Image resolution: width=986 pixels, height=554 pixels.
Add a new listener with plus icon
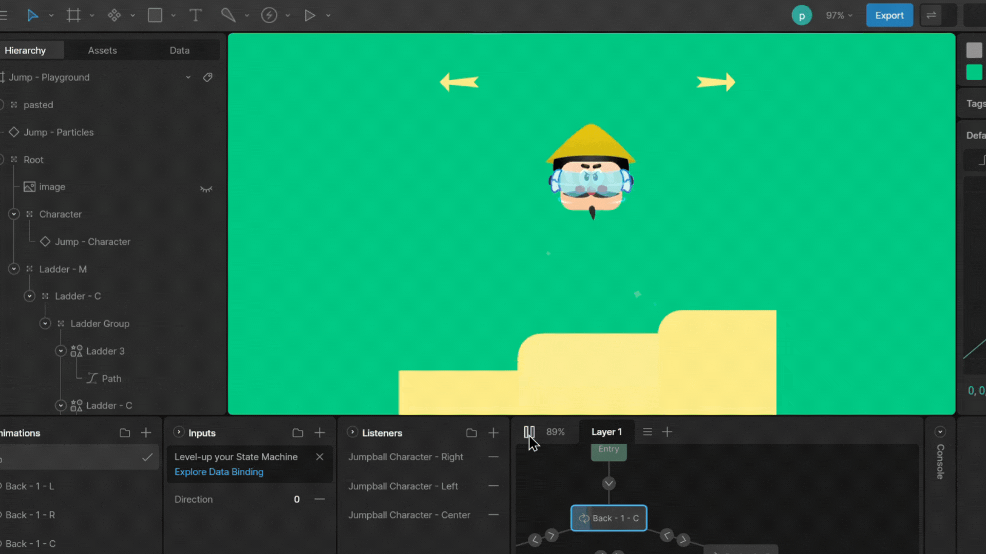493,433
